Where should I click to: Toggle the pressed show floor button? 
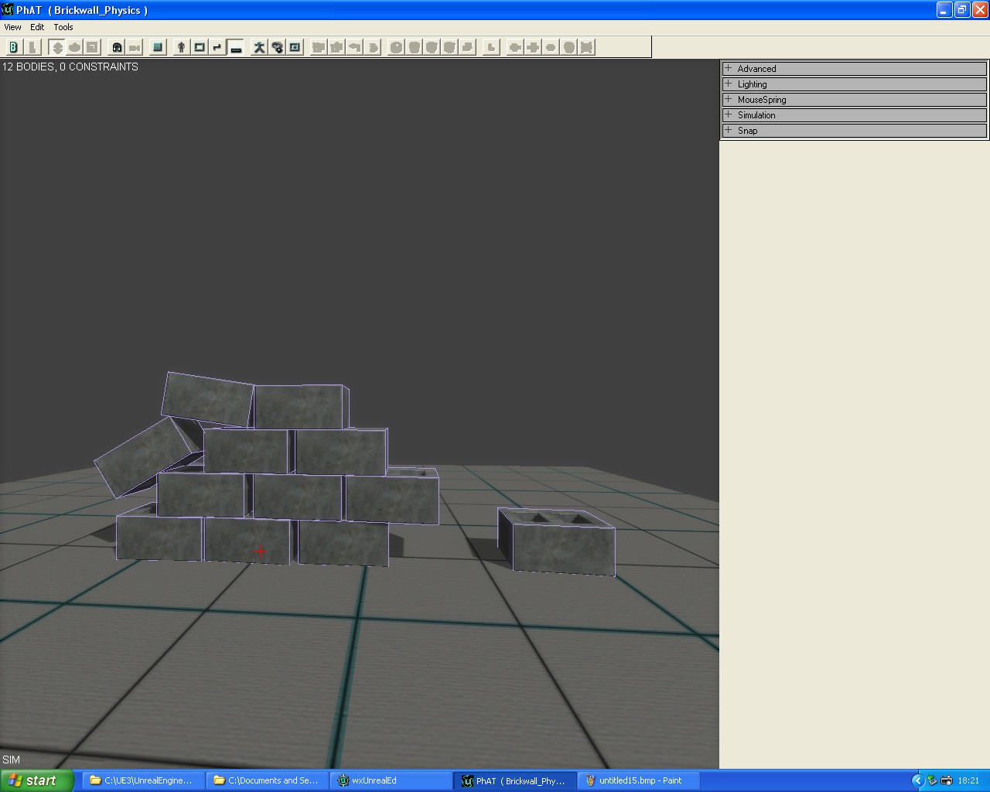click(x=236, y=47)
